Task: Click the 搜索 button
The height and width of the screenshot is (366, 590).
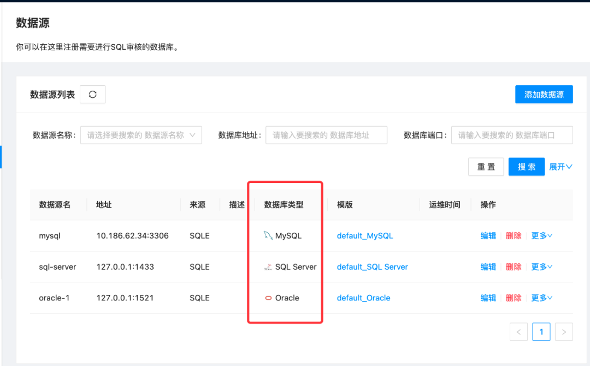Action: 527,167
